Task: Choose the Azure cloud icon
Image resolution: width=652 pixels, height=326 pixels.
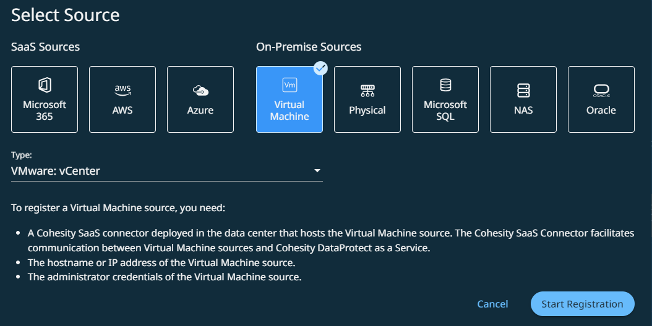Action: point(200,91)
